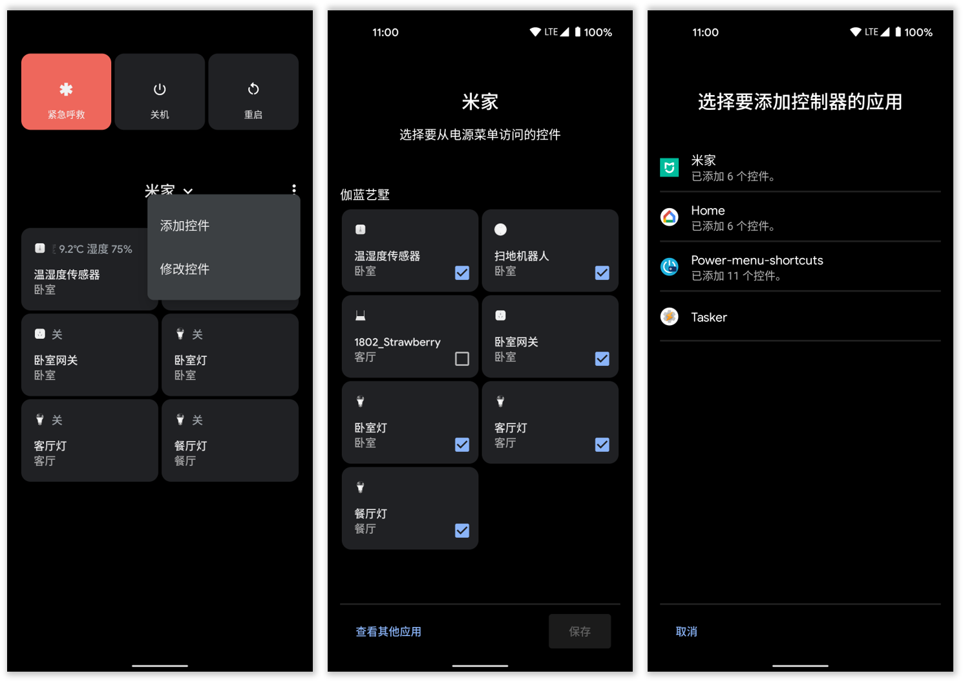The height and width of the screenshot is (682, 963).
Task: Tap the red 紧急呼救 emergency button
Action: [66, 92]
